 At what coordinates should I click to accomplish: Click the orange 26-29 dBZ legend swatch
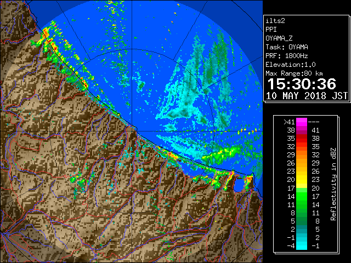[x=302, y=163]
